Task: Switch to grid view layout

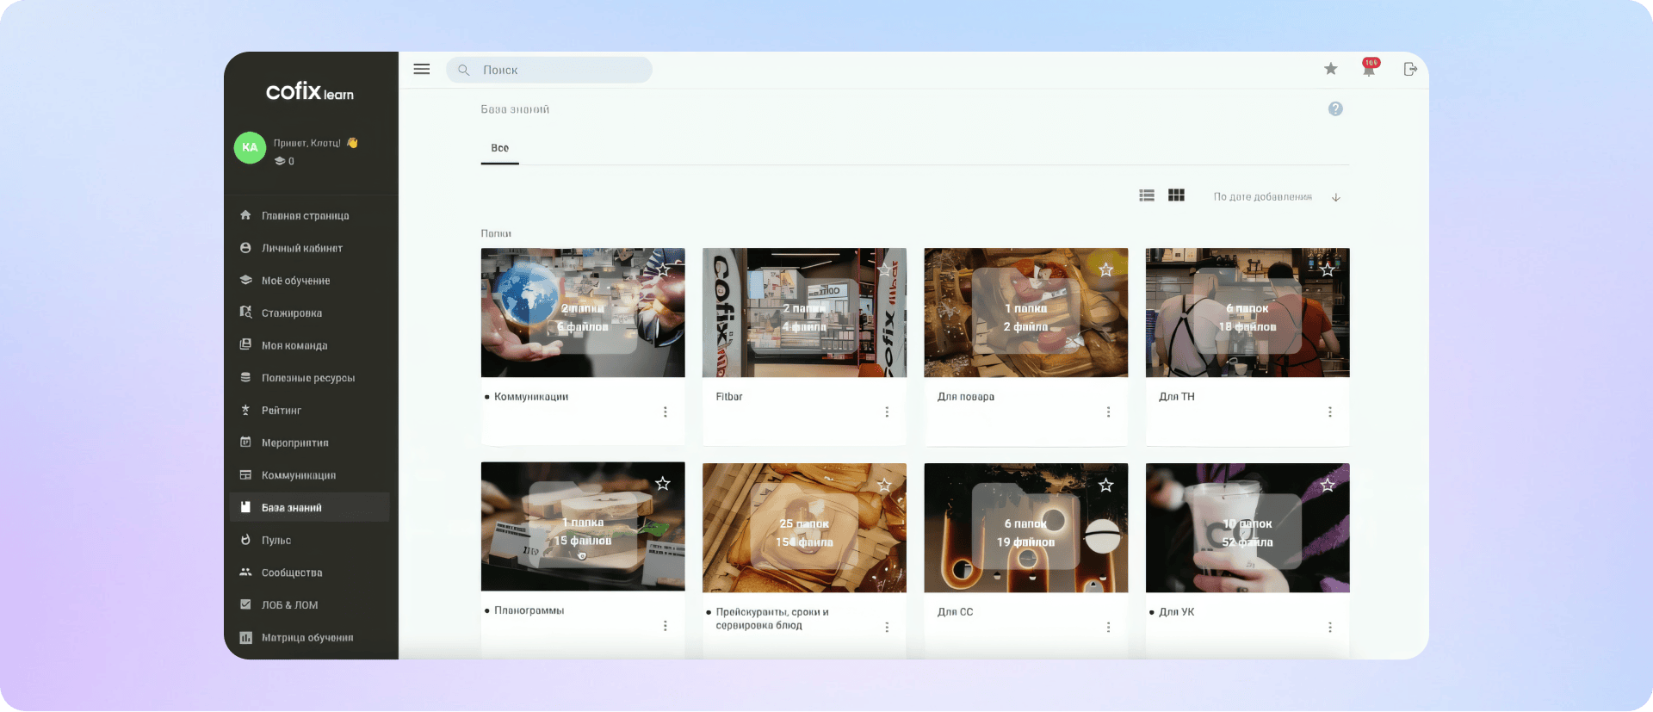Action: [x=1176, y=195]
